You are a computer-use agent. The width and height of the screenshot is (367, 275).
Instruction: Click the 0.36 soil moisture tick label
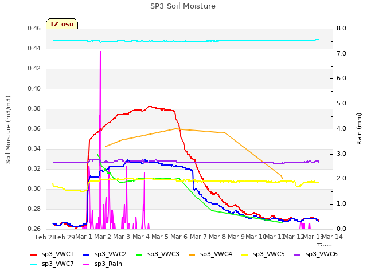34,129
